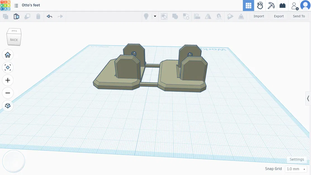This screenshot has height=175, width=311.
Task: Toggle the Brick view mode
Action: click(x=282, y=5)
